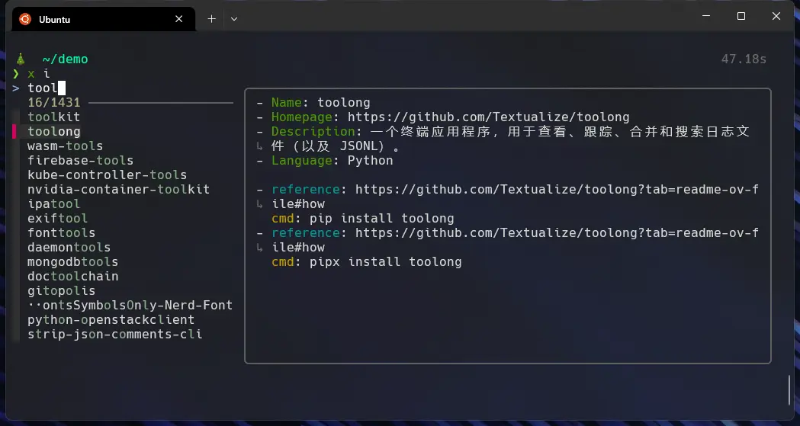The height and width of the screenshot is (426, 800).
Task: Select fonttools in the list
Action: (61, 233)
